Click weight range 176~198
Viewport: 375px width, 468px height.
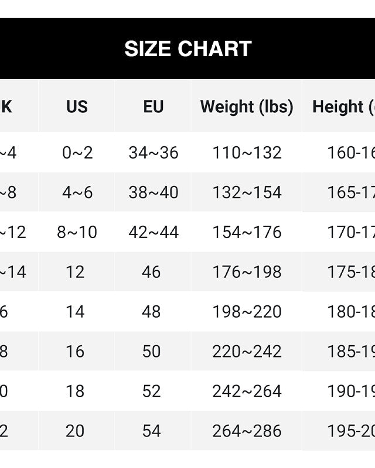point(247,272)
